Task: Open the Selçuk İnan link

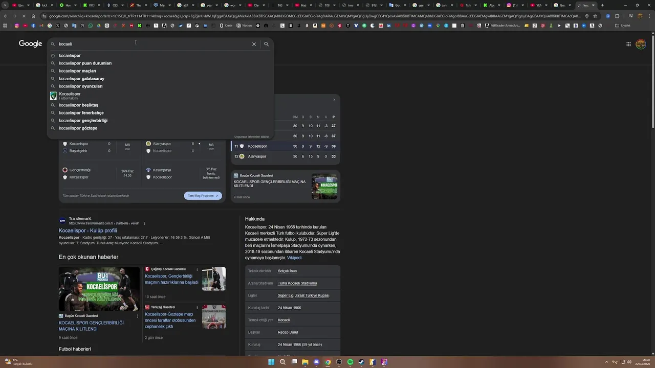Action: click(287, 271)
